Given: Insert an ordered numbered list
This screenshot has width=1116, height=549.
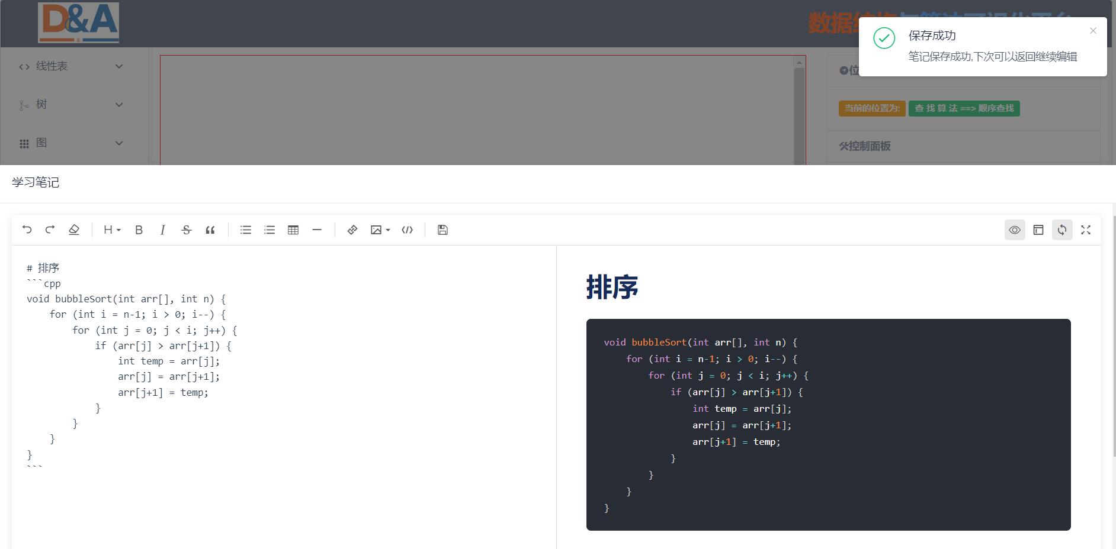Looking at the screenshot, I should tap(270, 230).
